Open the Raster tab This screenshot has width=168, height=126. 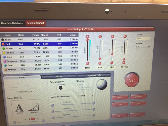(x=22, y=77)
